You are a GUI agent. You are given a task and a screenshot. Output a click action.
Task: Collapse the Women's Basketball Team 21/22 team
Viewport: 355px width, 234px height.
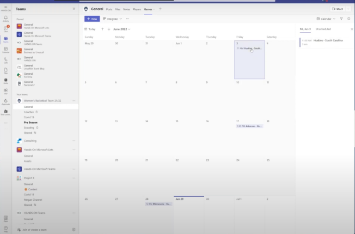coord(43,101)
